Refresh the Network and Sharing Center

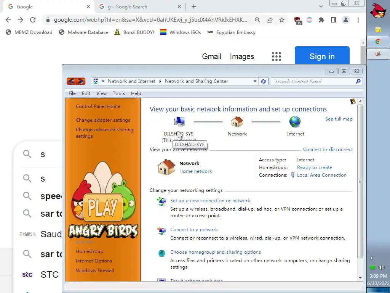click(x=264, y=82)
